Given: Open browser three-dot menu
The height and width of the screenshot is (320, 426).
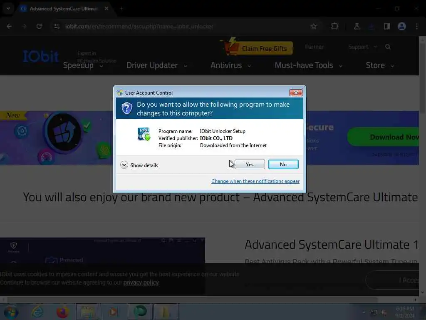Looking at the screenshot, I should point(417,26).
